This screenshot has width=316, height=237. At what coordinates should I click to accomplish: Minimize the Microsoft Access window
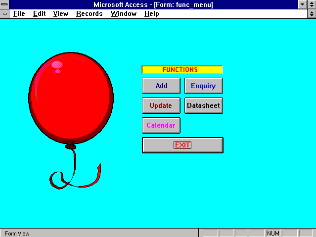click(x=302, y=4)
